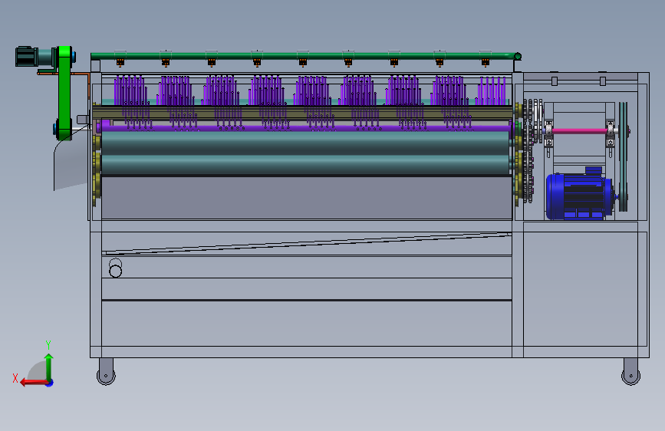Select the small teal gear motor at top left
The width and height of the screenshot is (665, 431).
click(x=35, y=57)
